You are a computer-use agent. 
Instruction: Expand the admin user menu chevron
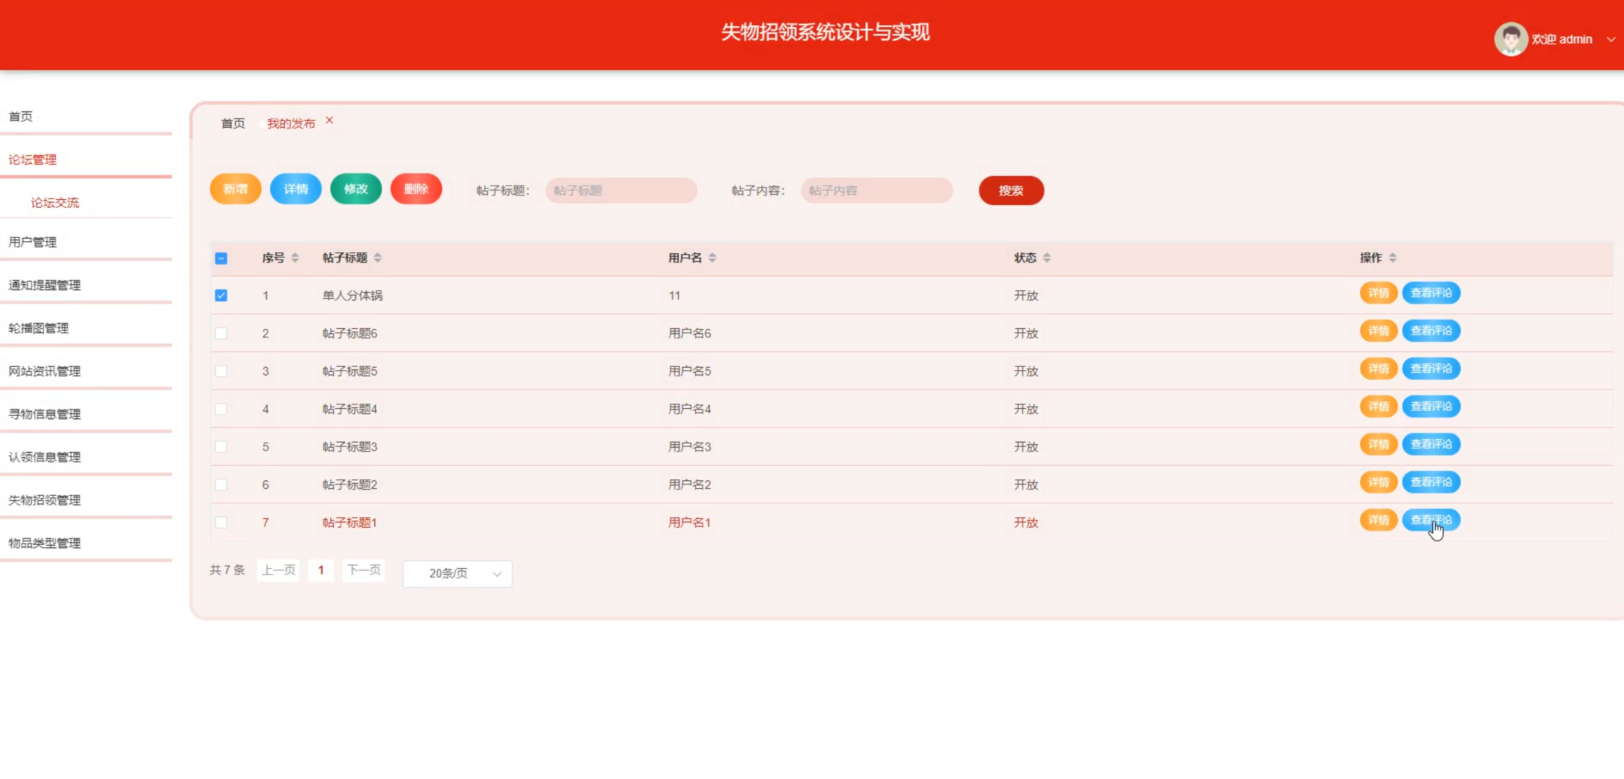[x=1610, y=39]
